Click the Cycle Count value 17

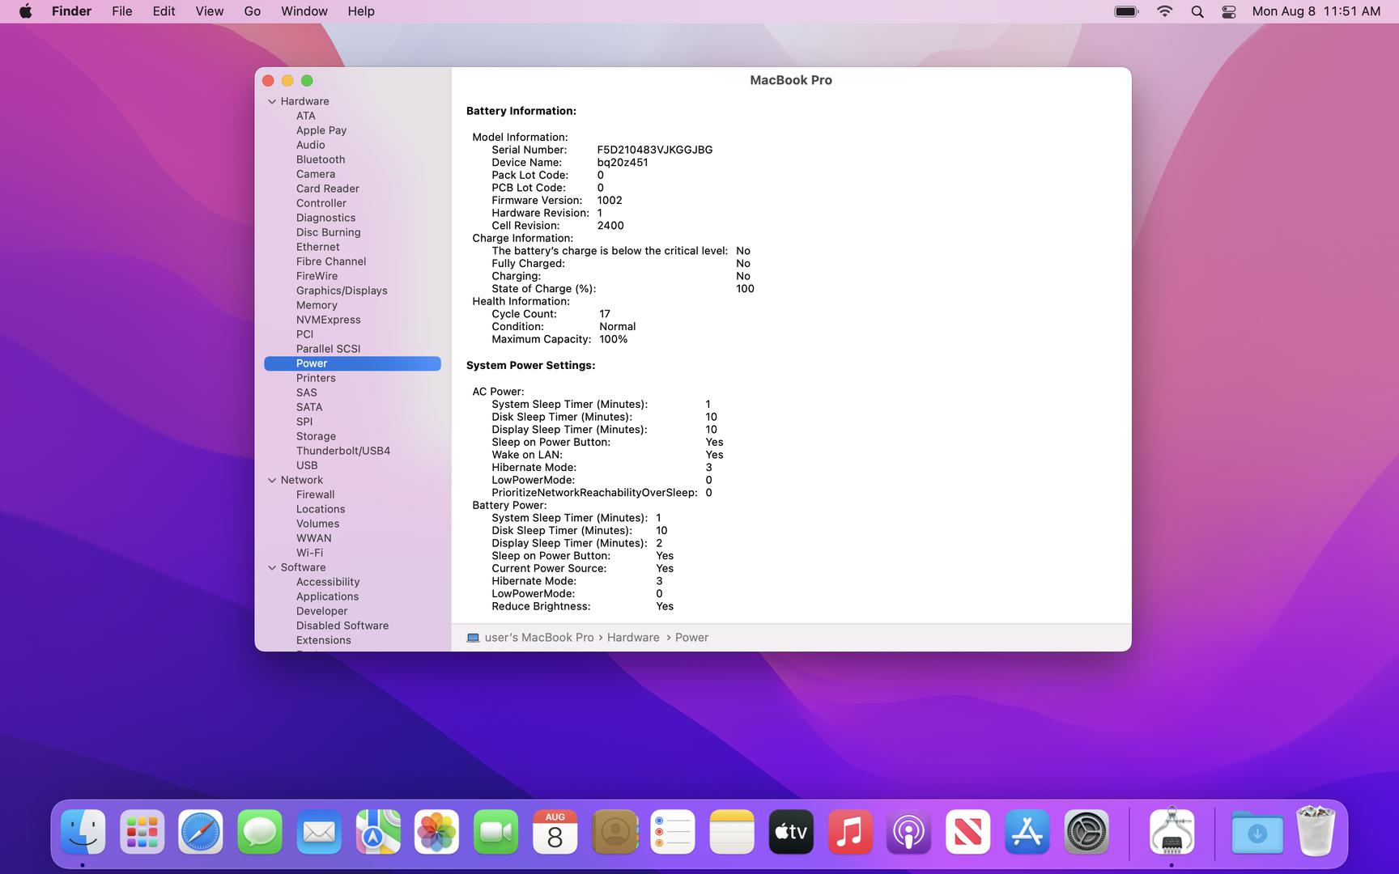(605, 314)
